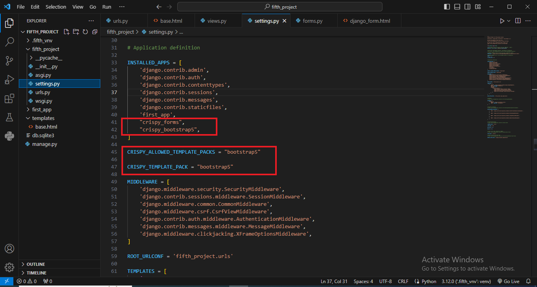Open the overflow menu ellipsis in the title bar
Screen dimensions: 537x287
(122, 7)
